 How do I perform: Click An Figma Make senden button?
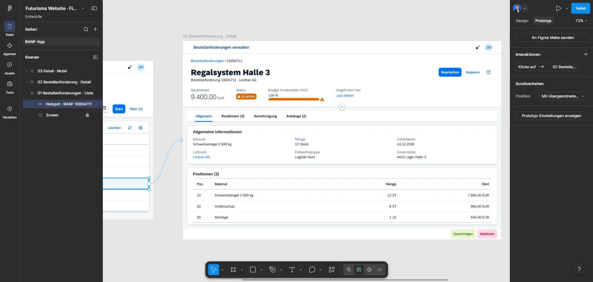[553, 38]
